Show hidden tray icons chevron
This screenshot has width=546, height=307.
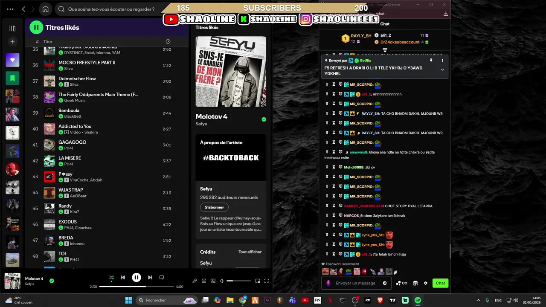[x=478, y=300]
